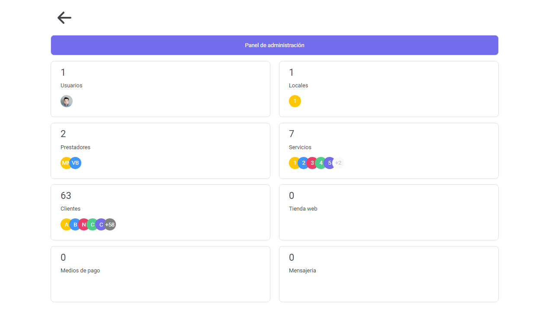Expand the +2 more services badge

pos(339,163)
